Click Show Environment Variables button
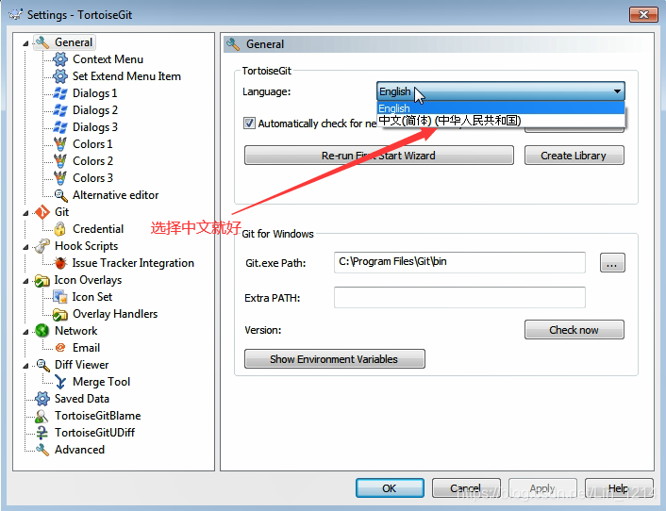The image size is (666, 511). click(x=334, y=359)
